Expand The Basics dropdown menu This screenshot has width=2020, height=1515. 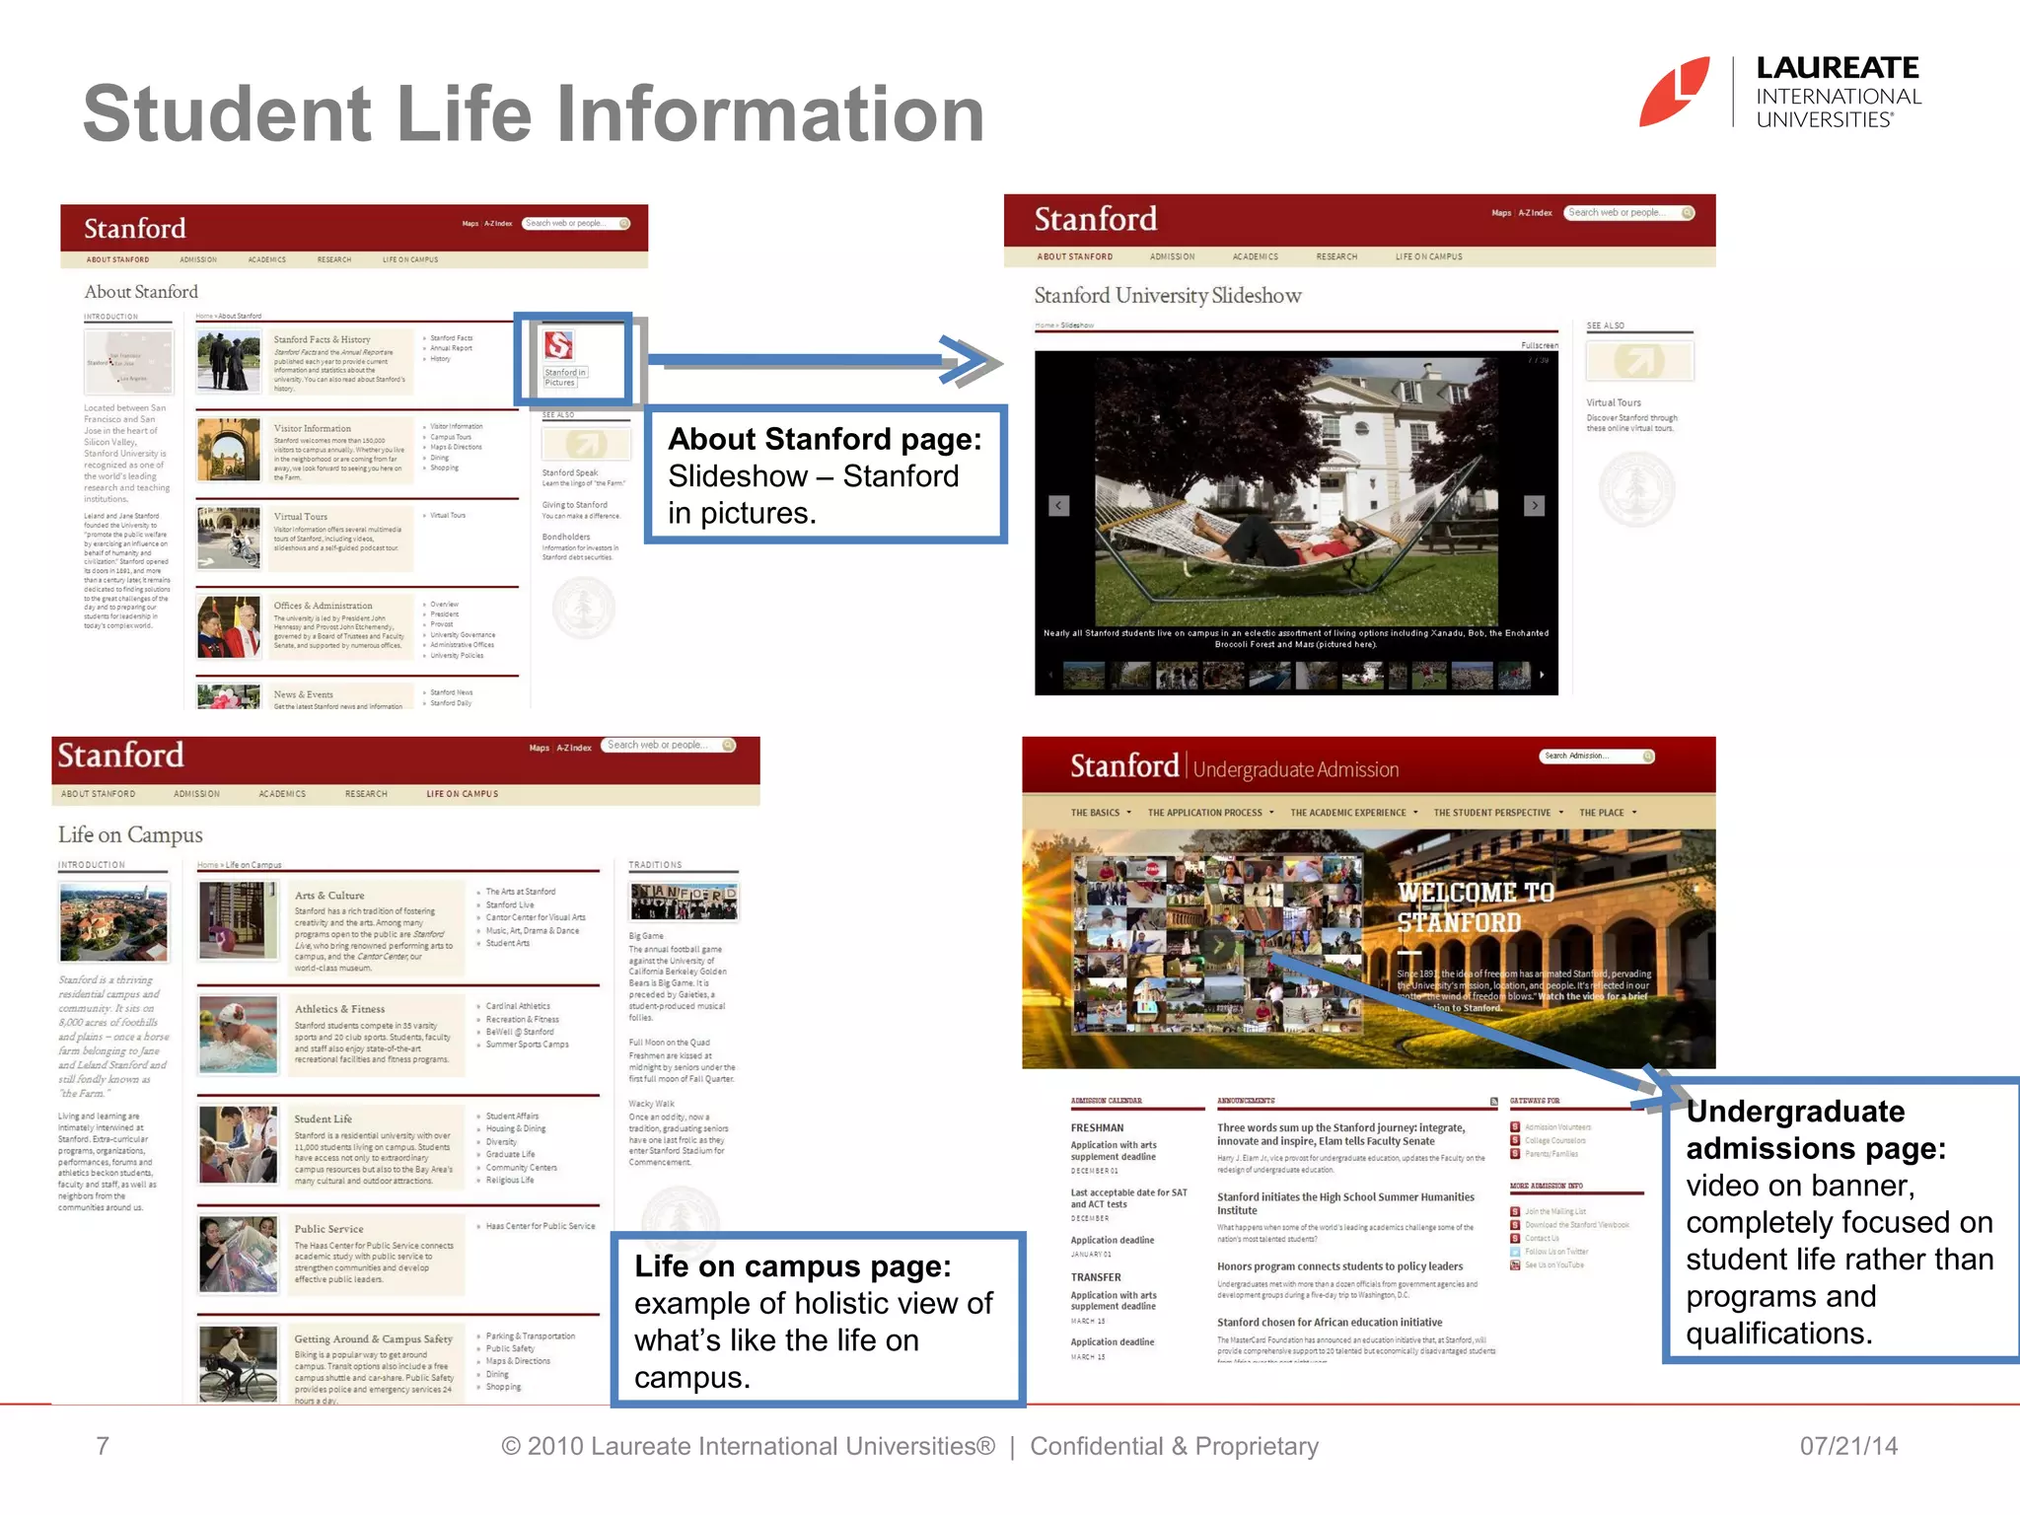[x=1101, y=813]
